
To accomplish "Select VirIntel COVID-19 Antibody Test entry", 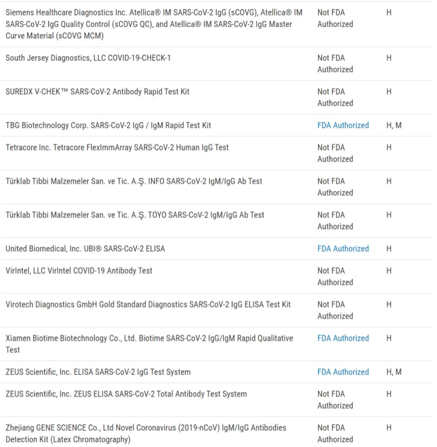I will coord(79,271).
